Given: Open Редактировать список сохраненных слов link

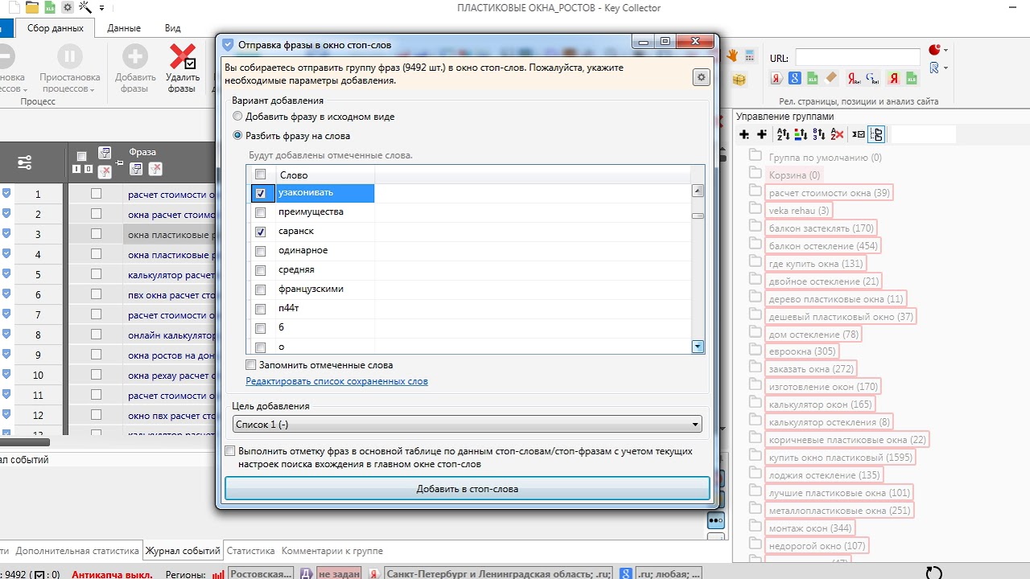Looking at the screenshot, I should coord(337,381).
